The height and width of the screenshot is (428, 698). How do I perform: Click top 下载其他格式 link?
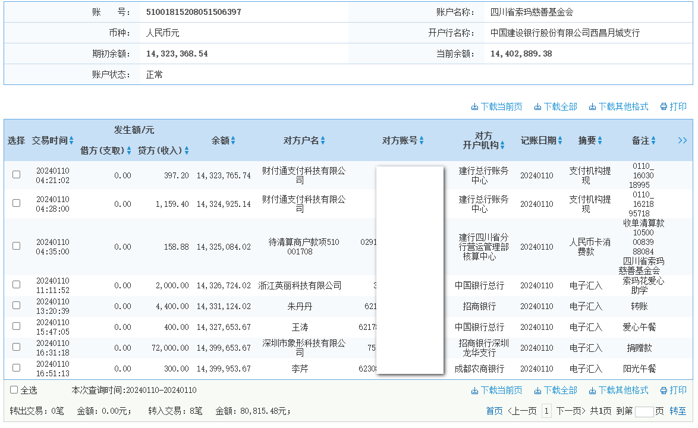coord(619,107)
